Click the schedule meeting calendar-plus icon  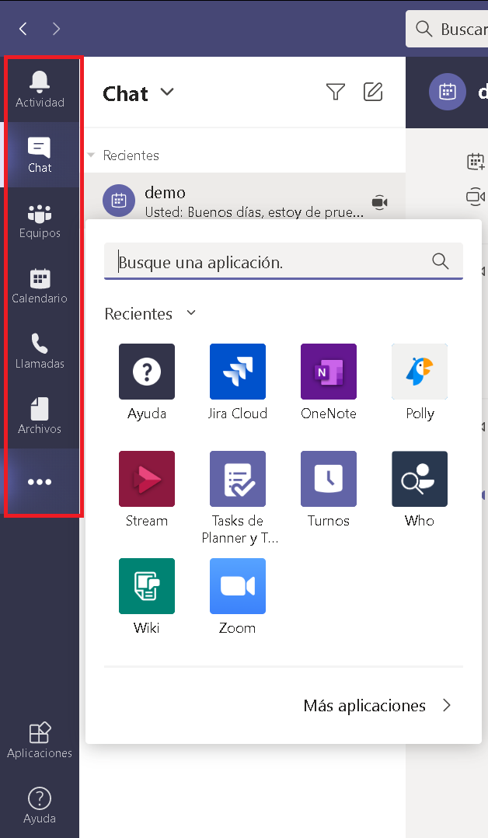pos(475,161)
